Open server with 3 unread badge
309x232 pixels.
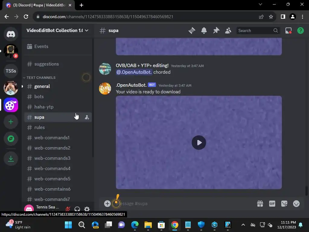(x=11, y=51)
